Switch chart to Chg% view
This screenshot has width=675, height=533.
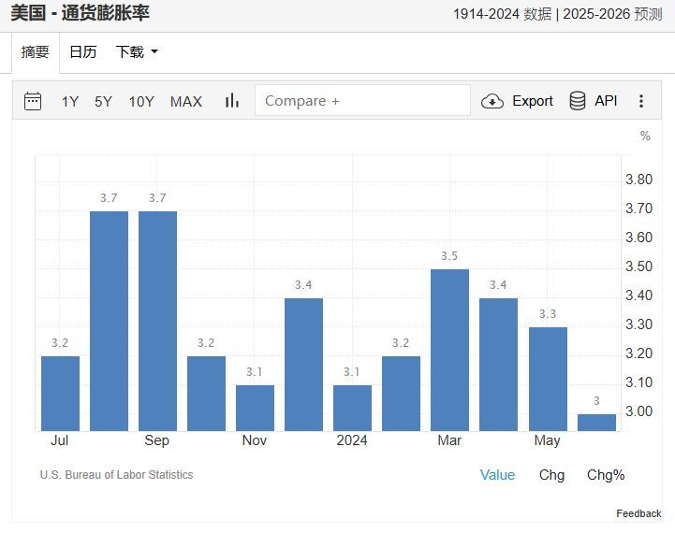tap(606, 475)
